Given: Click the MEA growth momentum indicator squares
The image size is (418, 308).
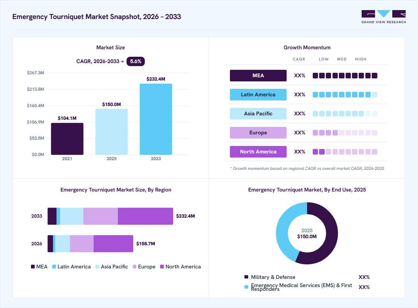Looking at the screenshot, I should [345, 76].
